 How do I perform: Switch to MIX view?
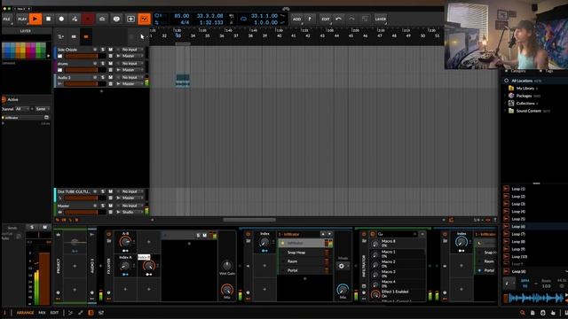click(42, 313)
